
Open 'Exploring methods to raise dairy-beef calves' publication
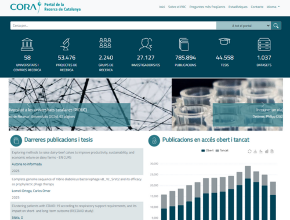point(73,155)
